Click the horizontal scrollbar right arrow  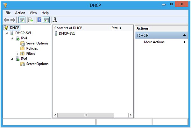131,115
